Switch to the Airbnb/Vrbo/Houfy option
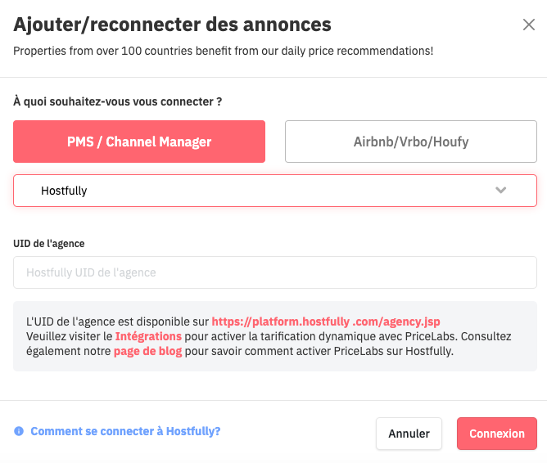 [x=411, y=142]
